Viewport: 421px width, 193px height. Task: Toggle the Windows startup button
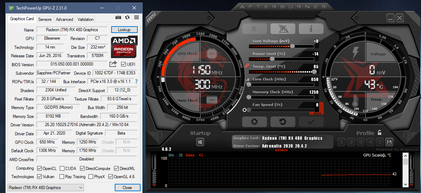point(200,142)
